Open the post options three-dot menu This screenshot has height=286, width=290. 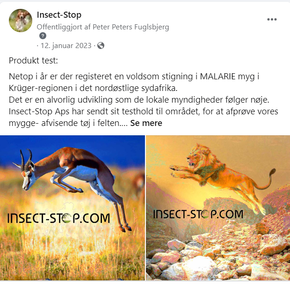click(272, 20)
